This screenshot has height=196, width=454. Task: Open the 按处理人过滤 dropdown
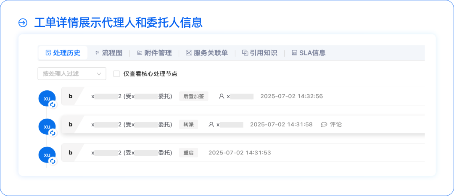point(72,74)
